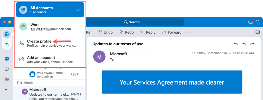The height and width of the screenshot is (100, 263).
Task: Click the reply all arrow in message header
Action: pyautogui.click(x=244, y=44)
